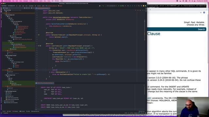The height and width of the screenshot is (117, 209).
Task: Open the Git menu
Action: coord(53,1)
